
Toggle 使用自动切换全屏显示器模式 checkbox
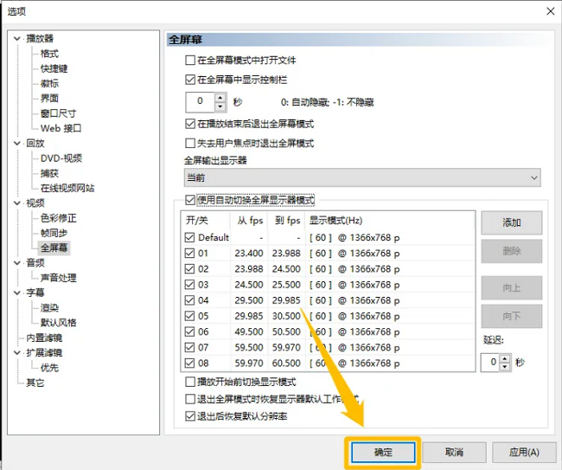190,200
